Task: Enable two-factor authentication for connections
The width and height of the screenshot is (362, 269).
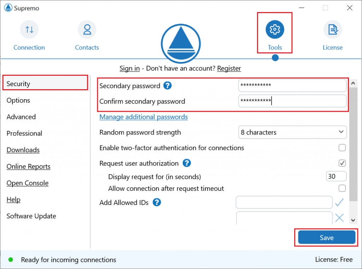Action: click(x=342, y=148)
